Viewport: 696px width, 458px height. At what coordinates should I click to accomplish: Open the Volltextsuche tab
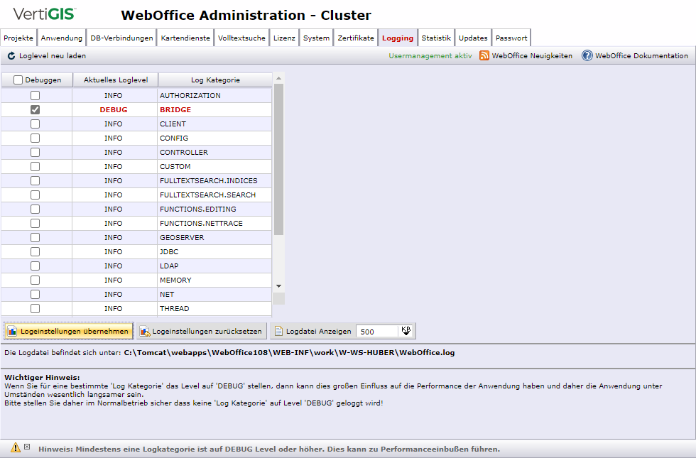[241, 38]
